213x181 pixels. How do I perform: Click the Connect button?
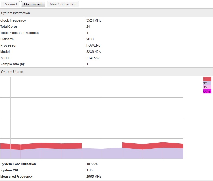[x=10, y=4]
